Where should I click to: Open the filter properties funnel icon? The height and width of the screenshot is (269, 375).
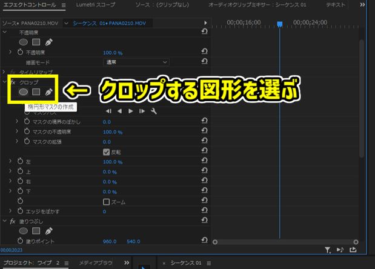pyautogui.click(x=328, y=250)
